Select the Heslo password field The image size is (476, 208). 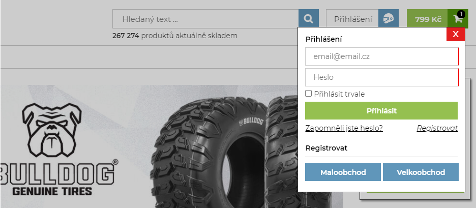pos(382,77)
